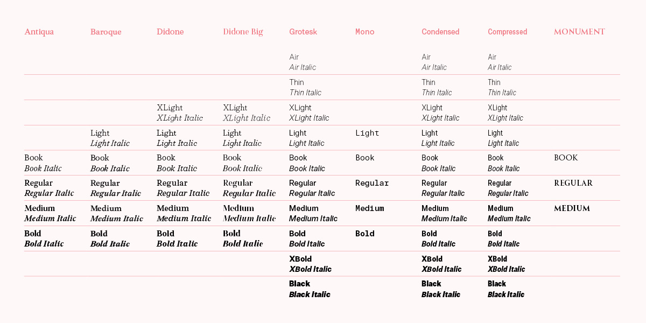
Task: Click Bold Italic in Didone Big column
Action: click(243, 244)
